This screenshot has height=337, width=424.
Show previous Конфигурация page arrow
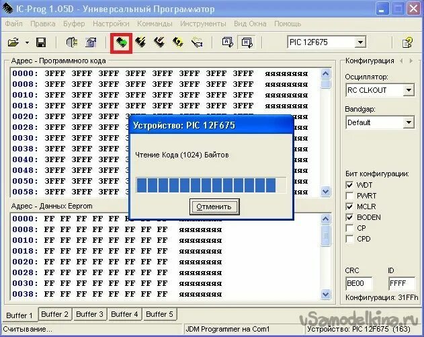point(402,61)
